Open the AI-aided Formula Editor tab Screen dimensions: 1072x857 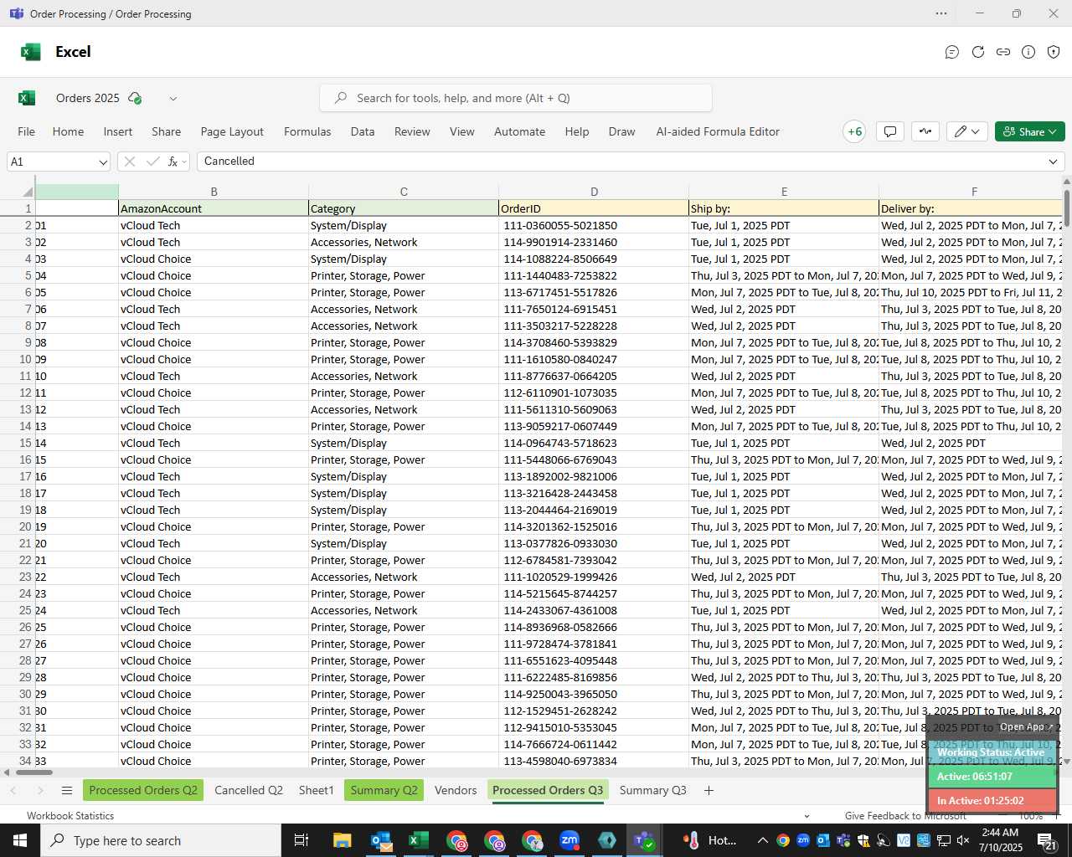click(718, 131)
